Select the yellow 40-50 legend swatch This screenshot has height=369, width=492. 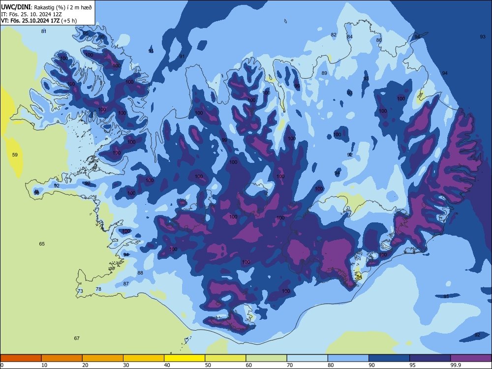[x=184, y=358]
